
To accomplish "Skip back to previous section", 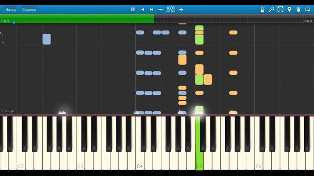I will pyautogui.click(x=142, y=9).
